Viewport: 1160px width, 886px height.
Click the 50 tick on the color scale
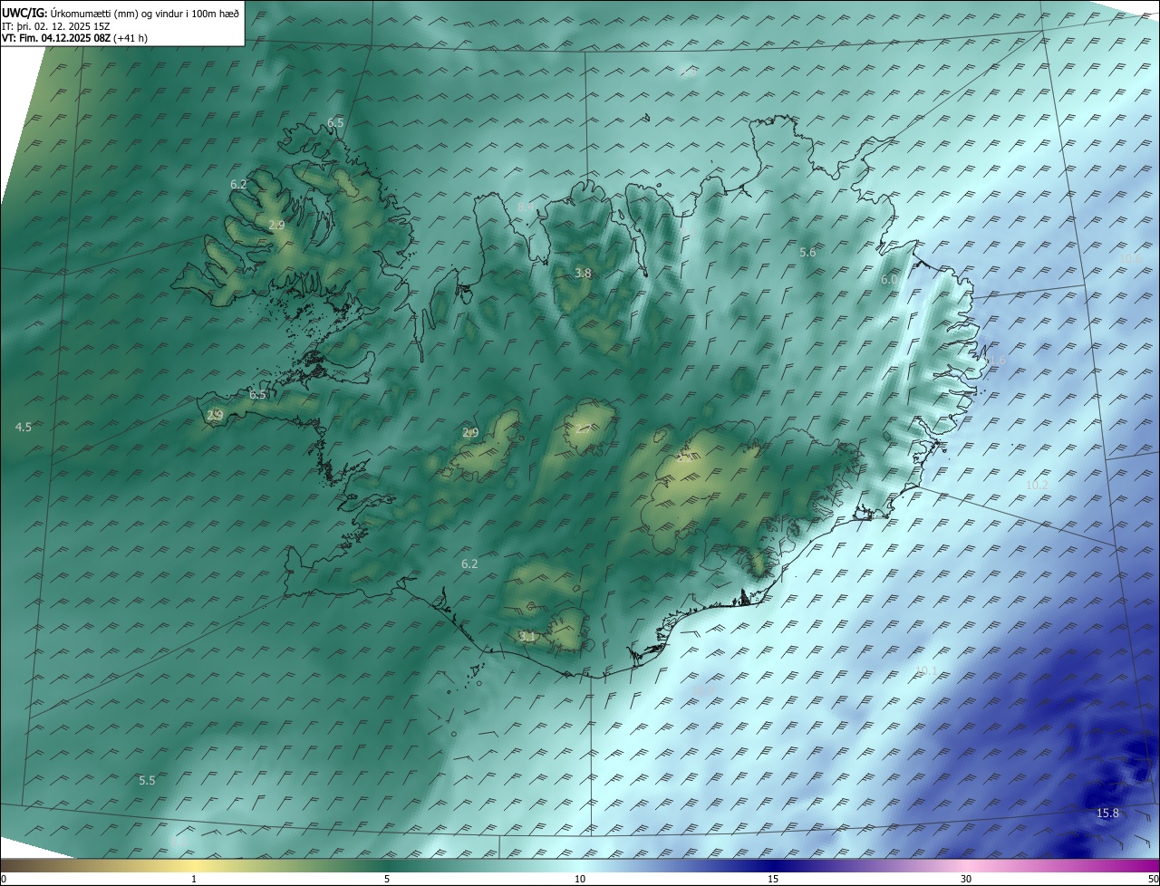1153,879
